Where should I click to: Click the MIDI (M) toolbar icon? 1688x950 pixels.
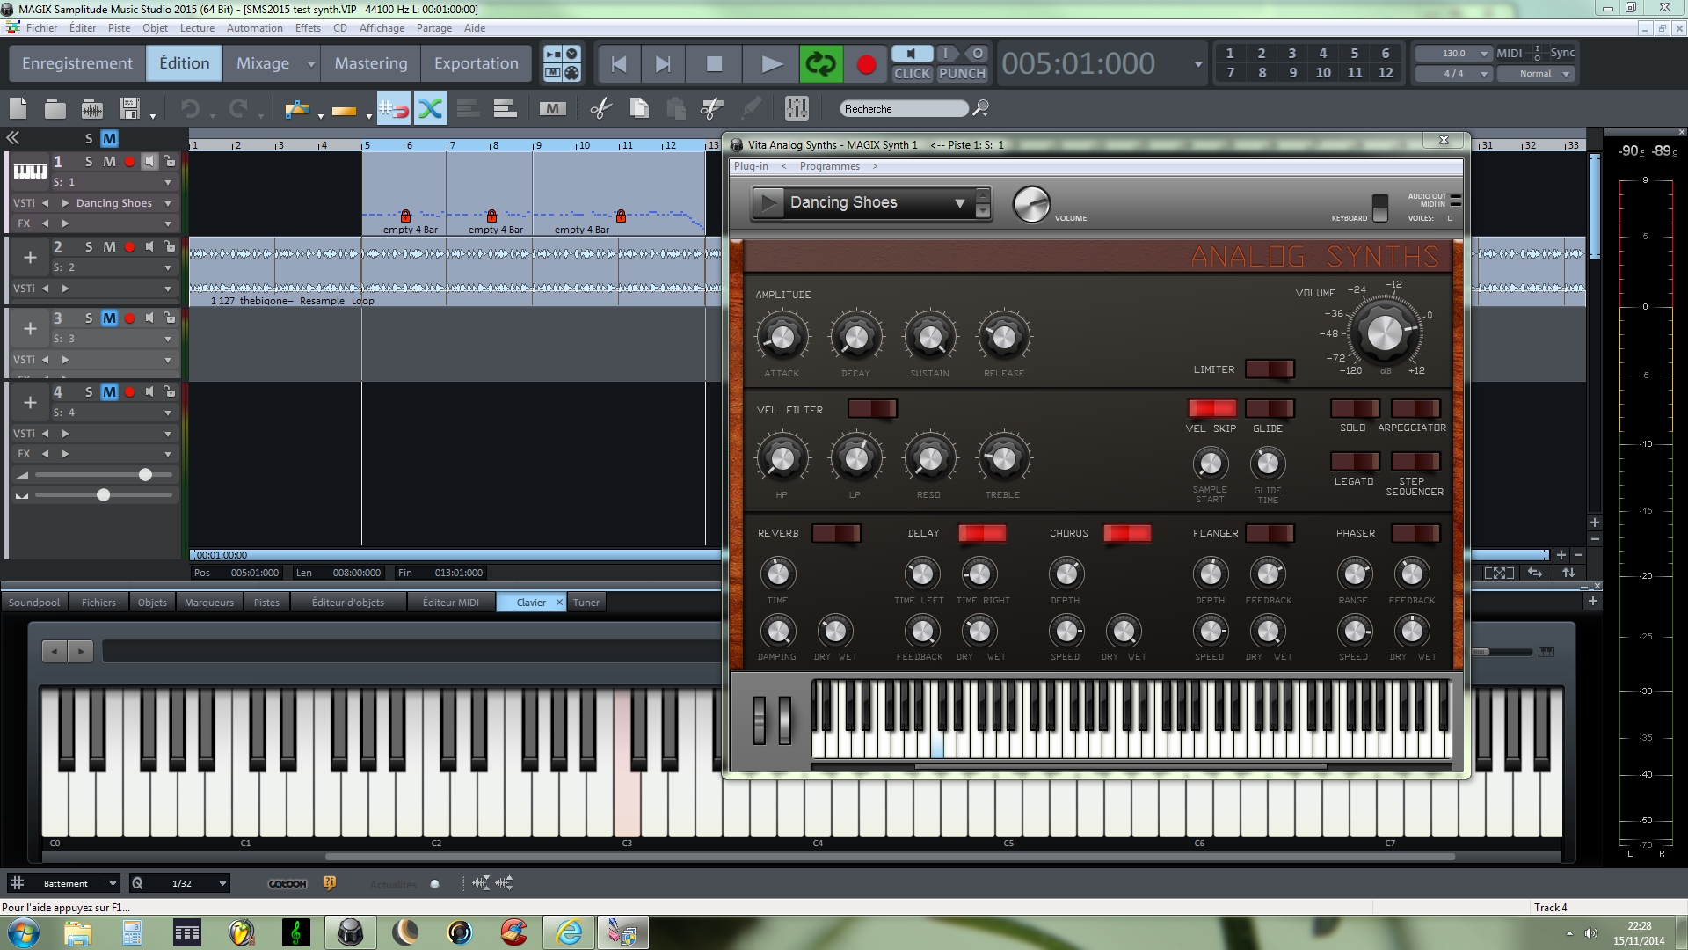pyautogui.click(x=554, y=108)
